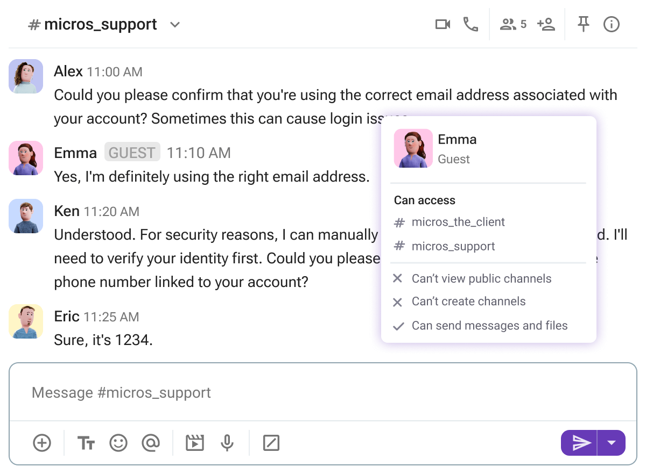Start a voice call
The image size is (646, 474).
[471, 25]
